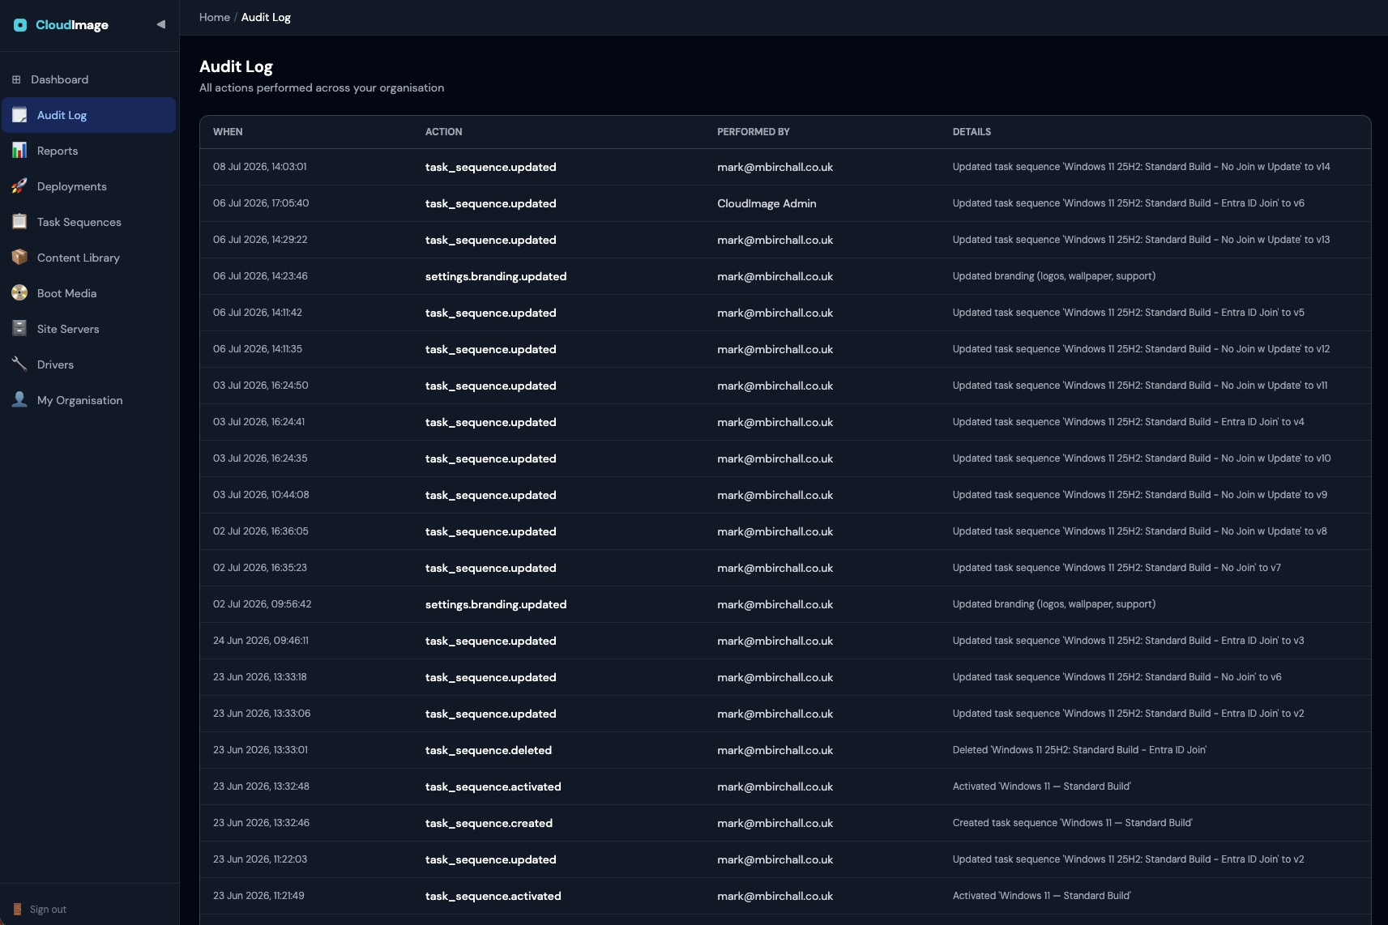Click the Sign out door icon
Image resolution: width=1388 pixels, height=925 pixels.
[x=17, y=910]
